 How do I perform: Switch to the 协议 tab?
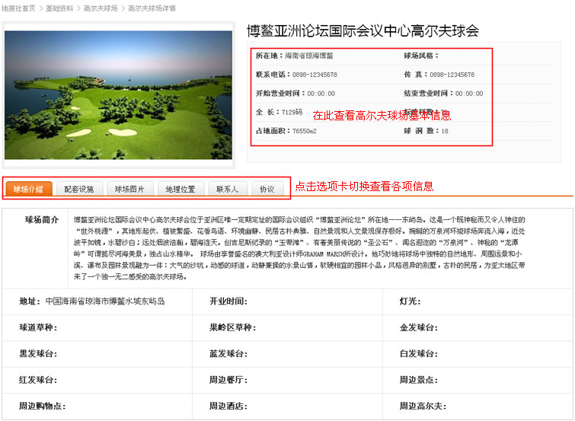(x=267, y=189)
